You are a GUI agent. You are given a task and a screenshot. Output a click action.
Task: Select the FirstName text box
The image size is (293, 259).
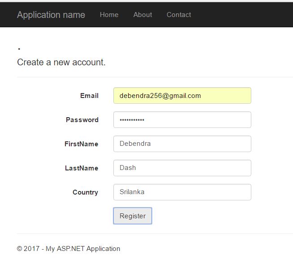[x=182, y=144]
